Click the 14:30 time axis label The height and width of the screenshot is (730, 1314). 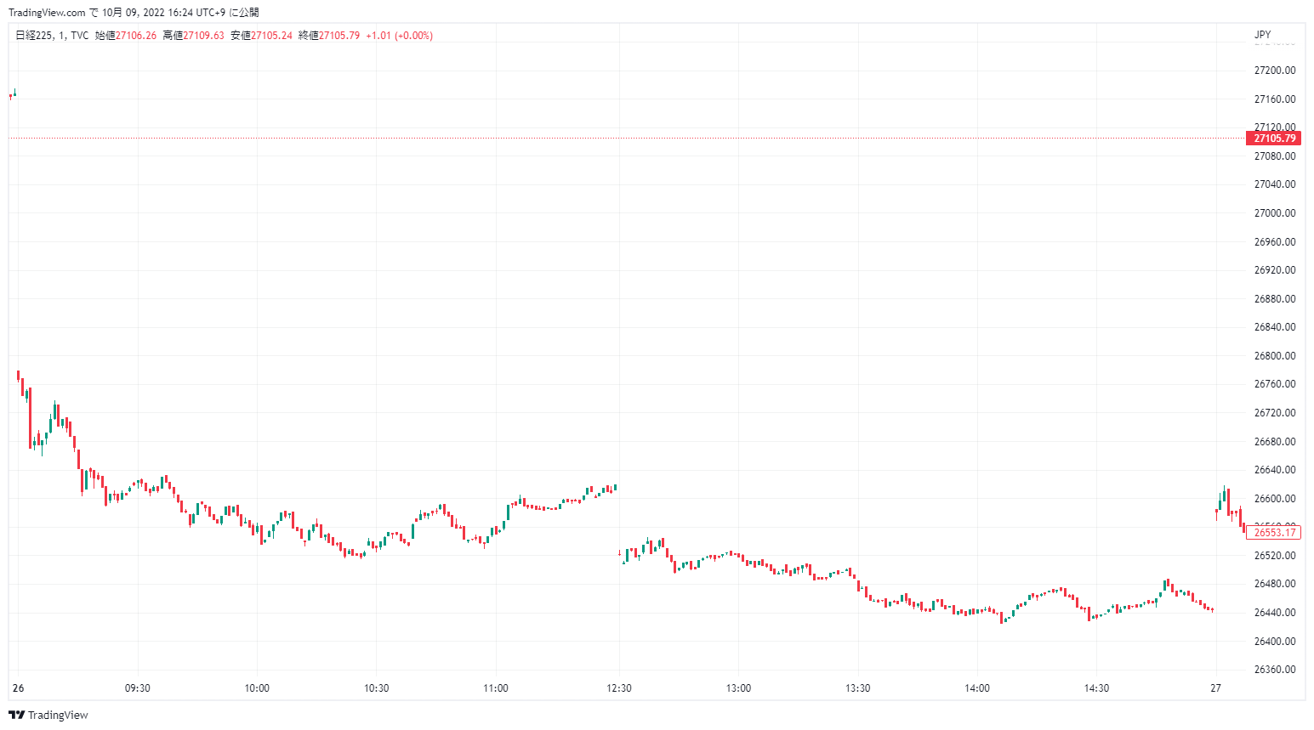(1096, 688)
